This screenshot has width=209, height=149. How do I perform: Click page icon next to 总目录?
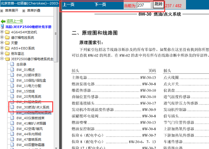(12, 64)
